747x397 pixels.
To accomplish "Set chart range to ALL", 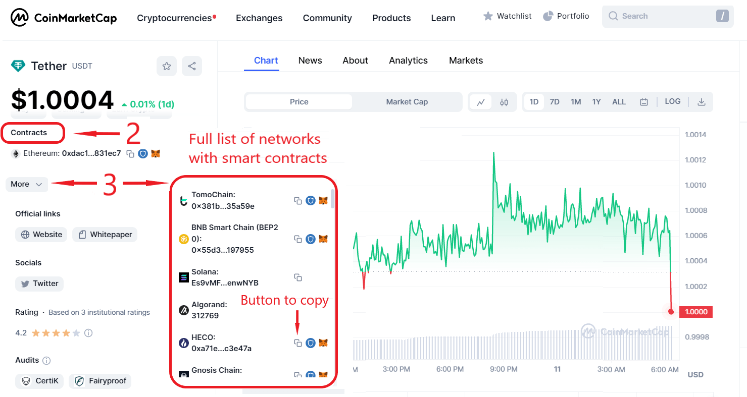I will (x=619, y=102).
